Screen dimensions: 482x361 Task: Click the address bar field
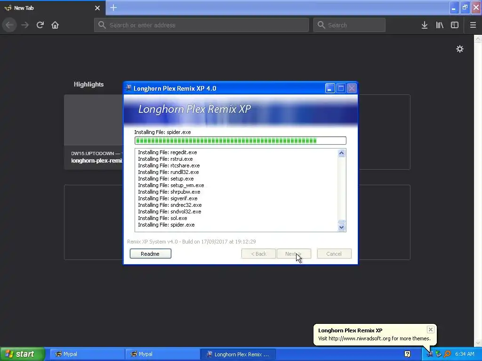(201, 25)
